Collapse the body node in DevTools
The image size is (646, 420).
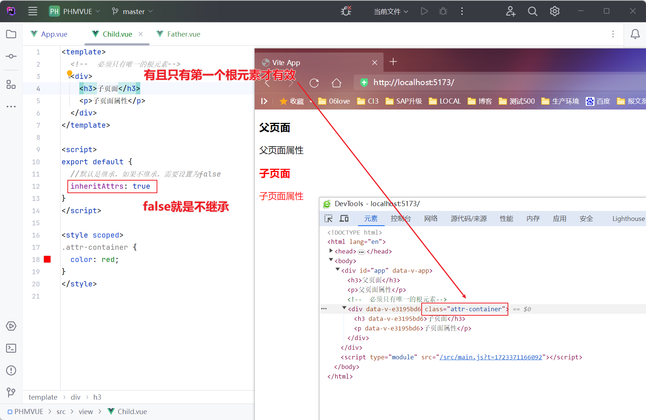click(x=331, y=260)
